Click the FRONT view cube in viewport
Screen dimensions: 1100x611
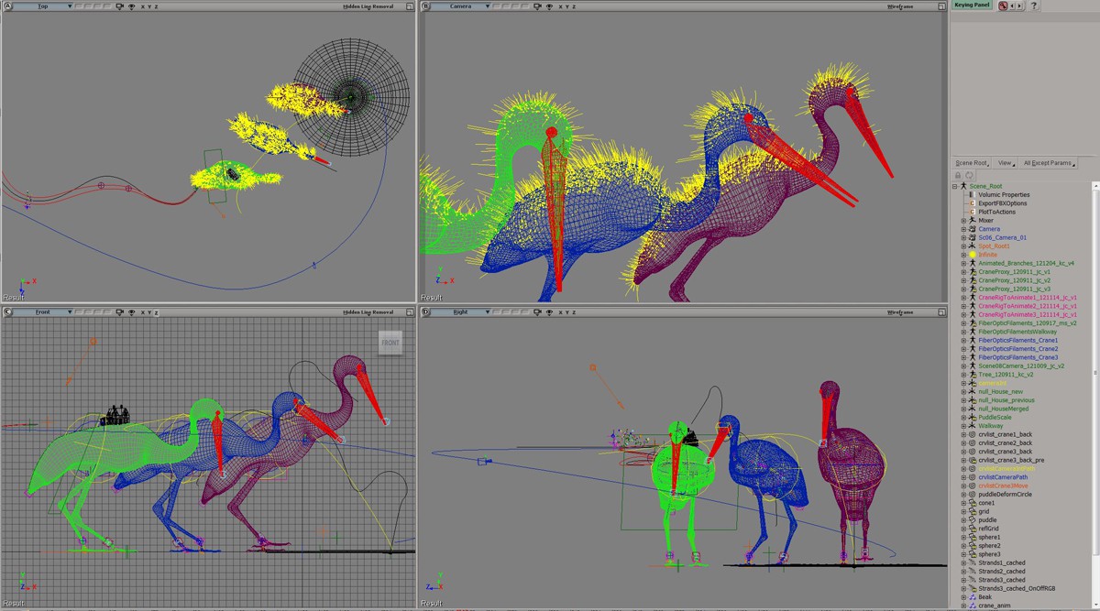click(x=390, y=343)
